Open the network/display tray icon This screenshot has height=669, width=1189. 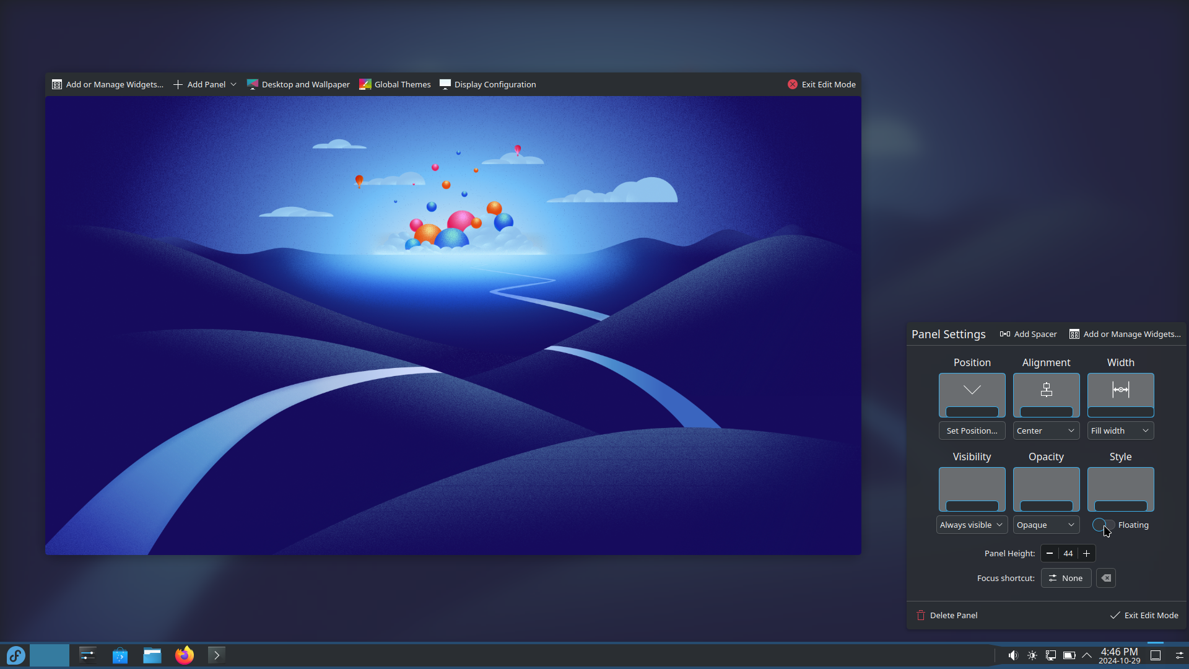(1051, 655)
